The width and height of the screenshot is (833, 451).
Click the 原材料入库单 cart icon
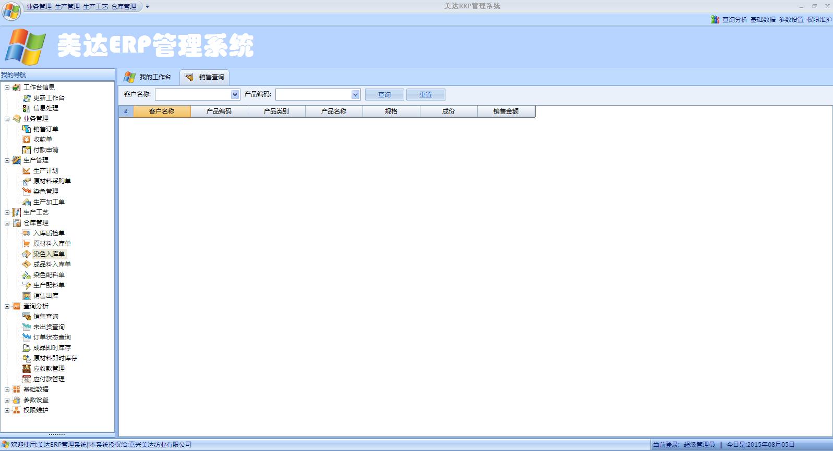tap(27, 244)
